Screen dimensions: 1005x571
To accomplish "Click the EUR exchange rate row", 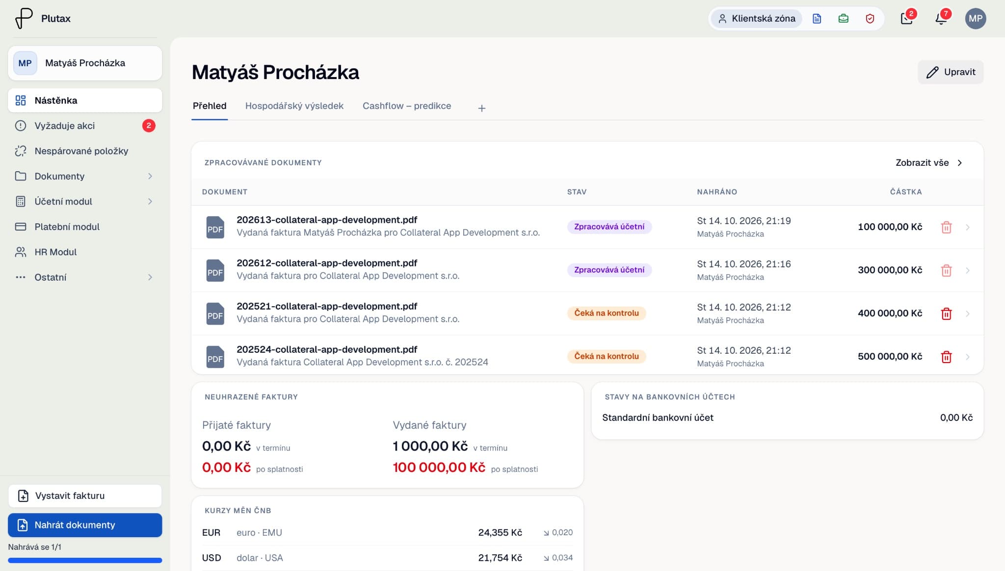I will click(387, 533).
